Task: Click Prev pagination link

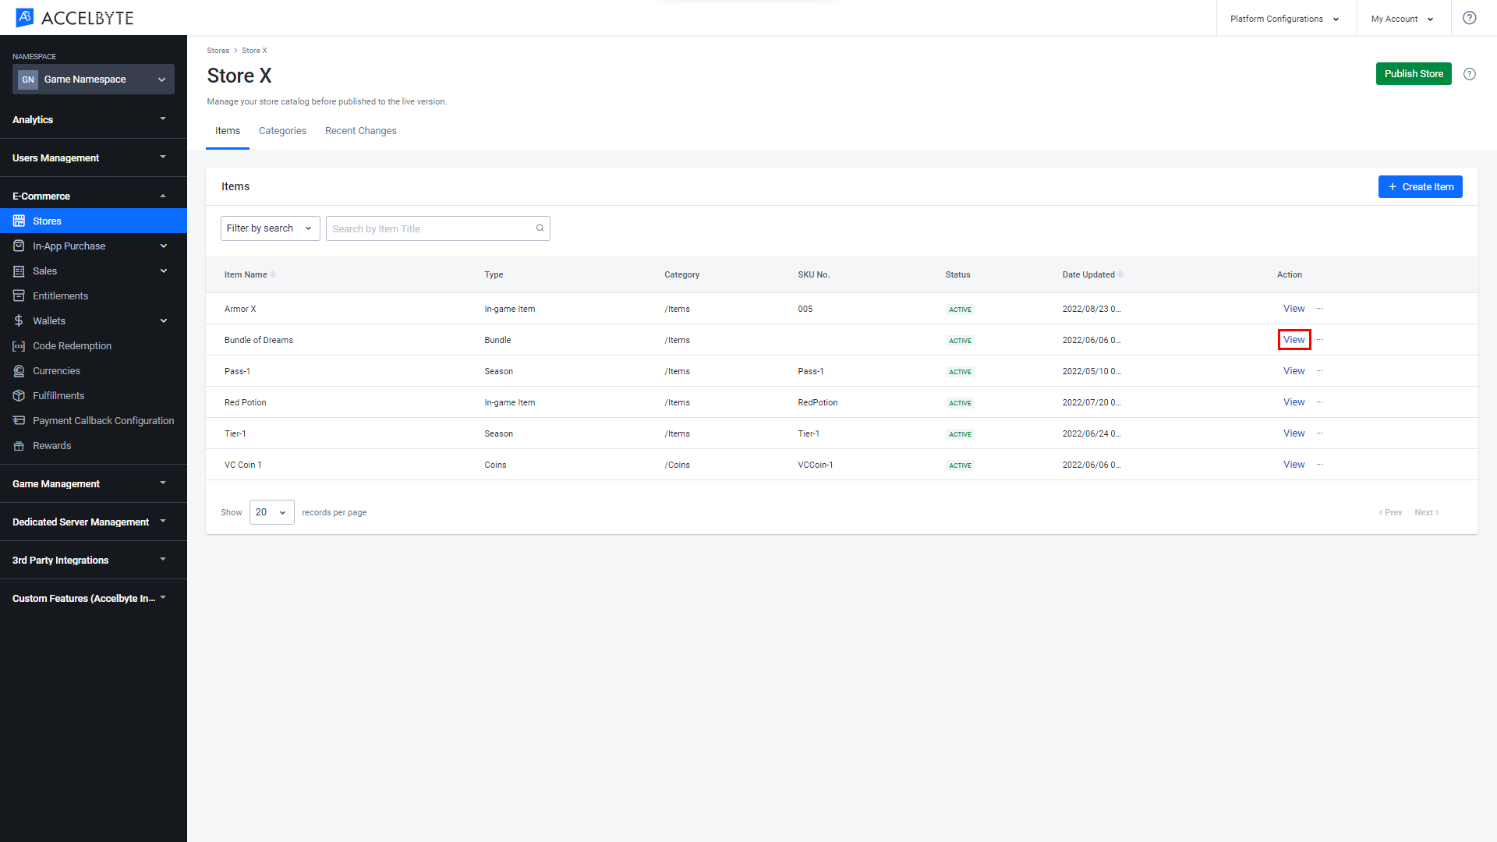Action: 1390,513
